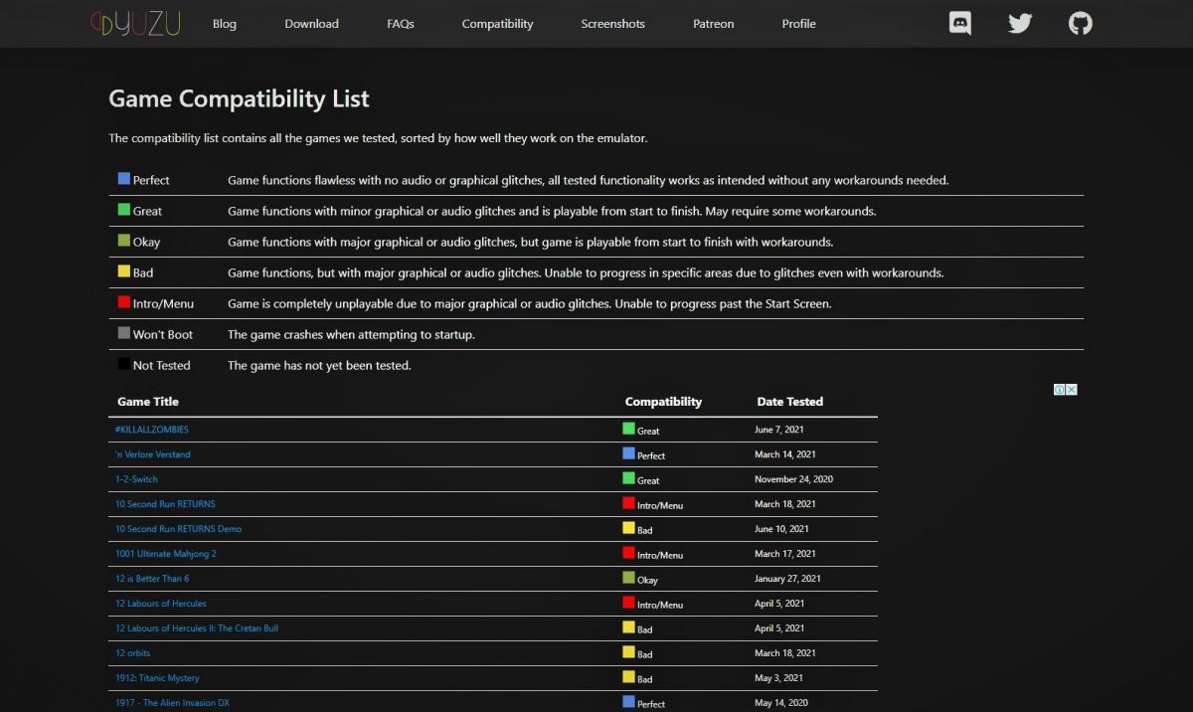This screenshot has height=712, width=1193.
Task: Click the date March 17, 2021
Action: [x=785, y=554]
